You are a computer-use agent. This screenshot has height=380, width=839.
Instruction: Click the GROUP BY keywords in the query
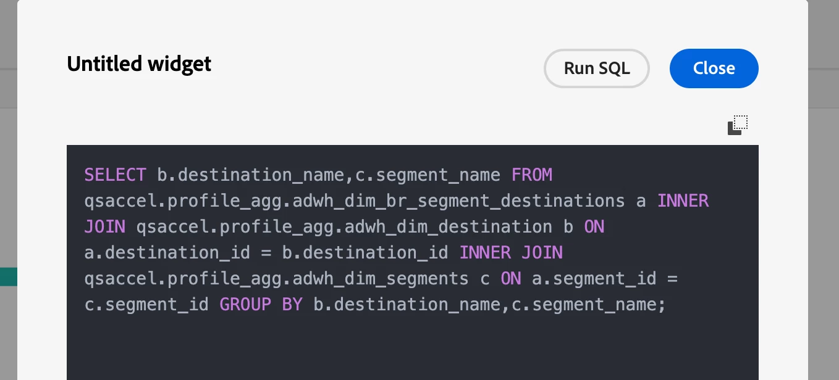261,305
